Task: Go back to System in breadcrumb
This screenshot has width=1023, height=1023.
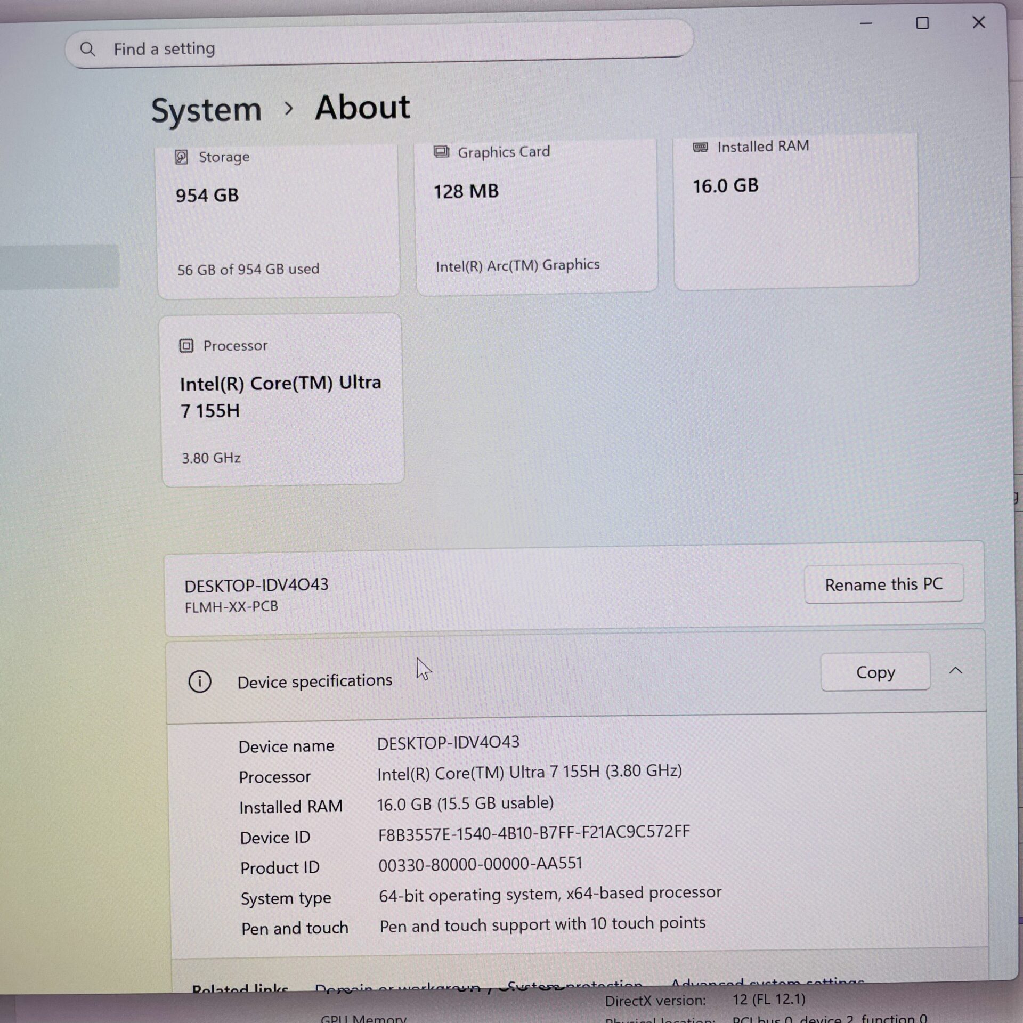Action: point(206,110)
